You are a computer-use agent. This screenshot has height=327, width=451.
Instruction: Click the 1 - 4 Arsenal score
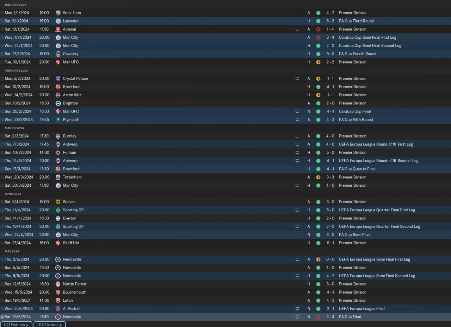coord(330,29)
